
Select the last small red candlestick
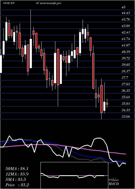pos(107,103)
